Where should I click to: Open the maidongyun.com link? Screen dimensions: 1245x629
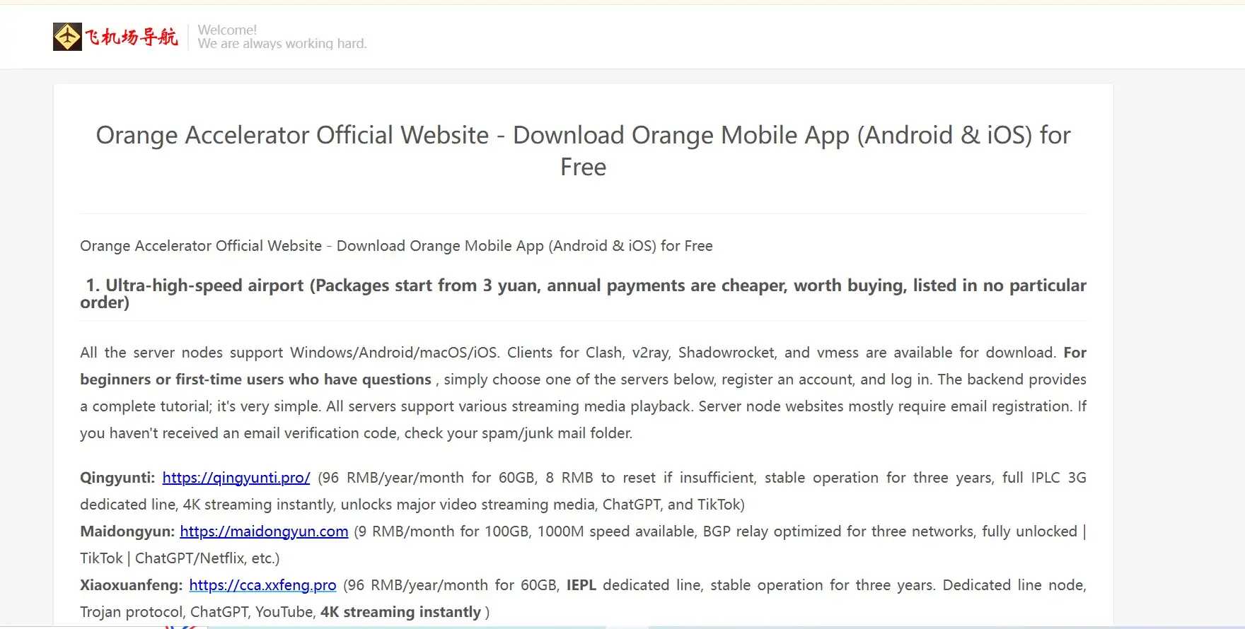point(264,531)
